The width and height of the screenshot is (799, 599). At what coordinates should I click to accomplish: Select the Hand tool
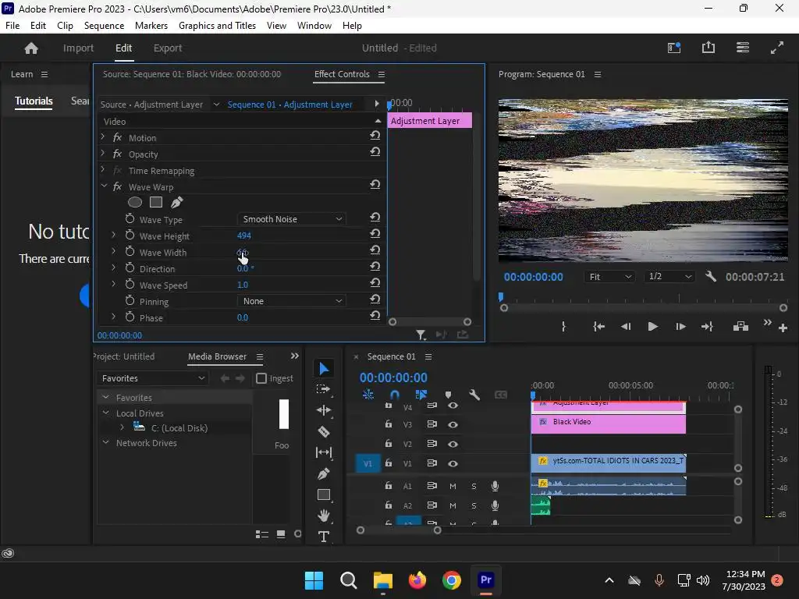(x=324, y=516)
